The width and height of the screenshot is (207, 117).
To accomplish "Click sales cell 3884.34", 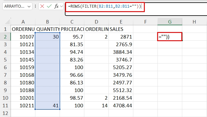I will pos(121,52).
